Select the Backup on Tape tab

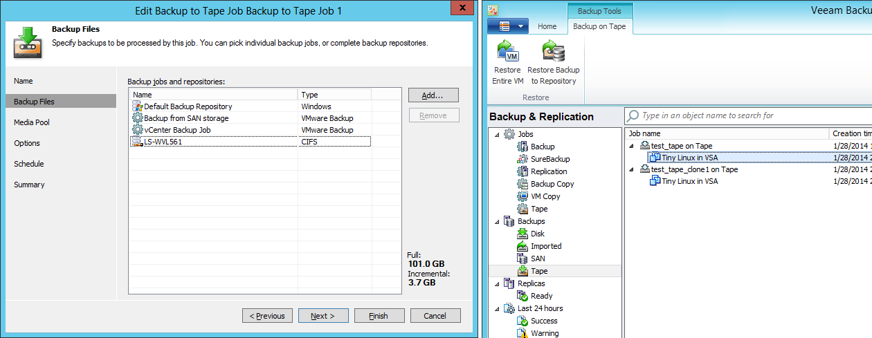click(599, 26)
